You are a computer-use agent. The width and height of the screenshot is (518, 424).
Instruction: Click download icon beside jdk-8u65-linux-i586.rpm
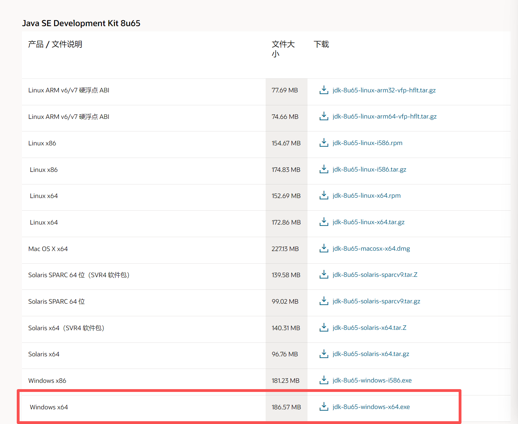324,143
